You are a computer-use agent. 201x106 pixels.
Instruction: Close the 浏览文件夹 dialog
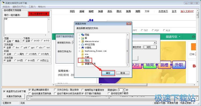[129, 24]
